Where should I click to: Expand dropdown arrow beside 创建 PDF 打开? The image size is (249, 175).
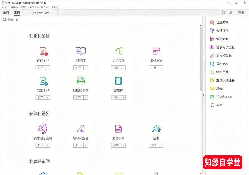coord(48,68)
